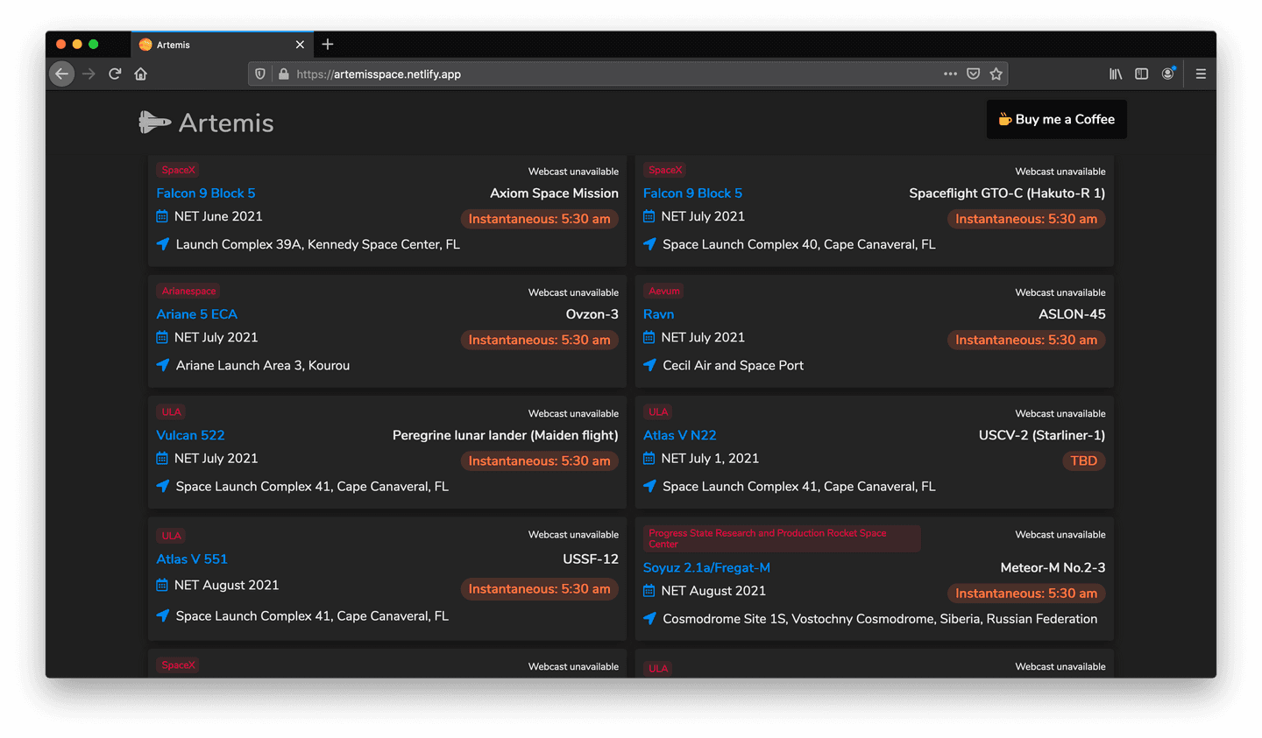Click Instantaneous badge on USSF-12 card
1262x738 pixels.
point(539,589)
